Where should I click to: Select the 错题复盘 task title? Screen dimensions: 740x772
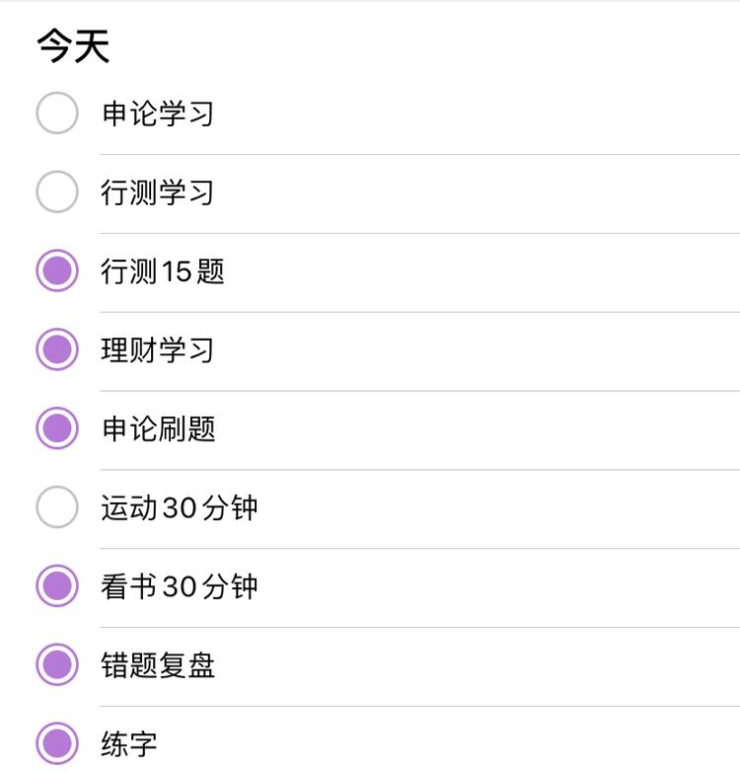[158, 665]
